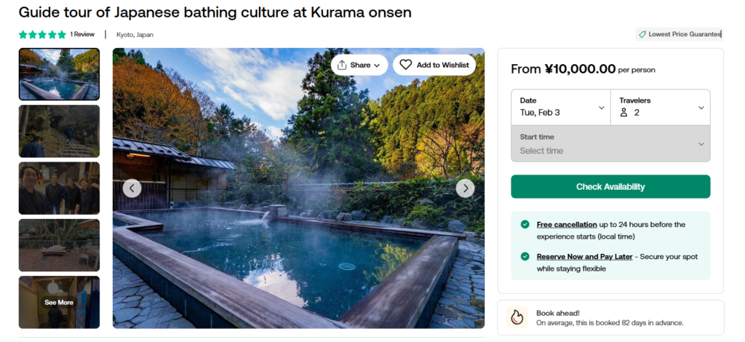745x342 pixels.
Task: Expand the Travelers dropdown
Action: pos(660,107)
